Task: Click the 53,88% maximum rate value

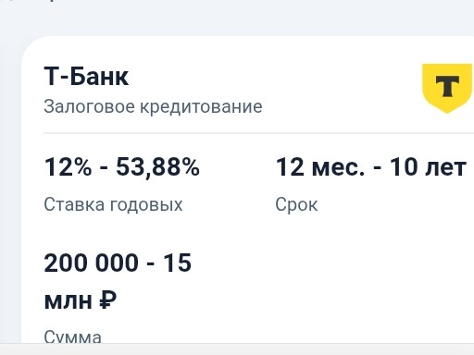Action: click(x=157, y=167)
